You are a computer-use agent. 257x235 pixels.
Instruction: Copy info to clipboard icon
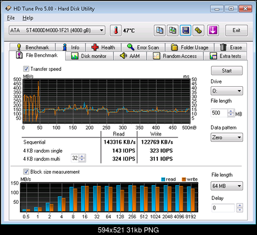[160, 31]
